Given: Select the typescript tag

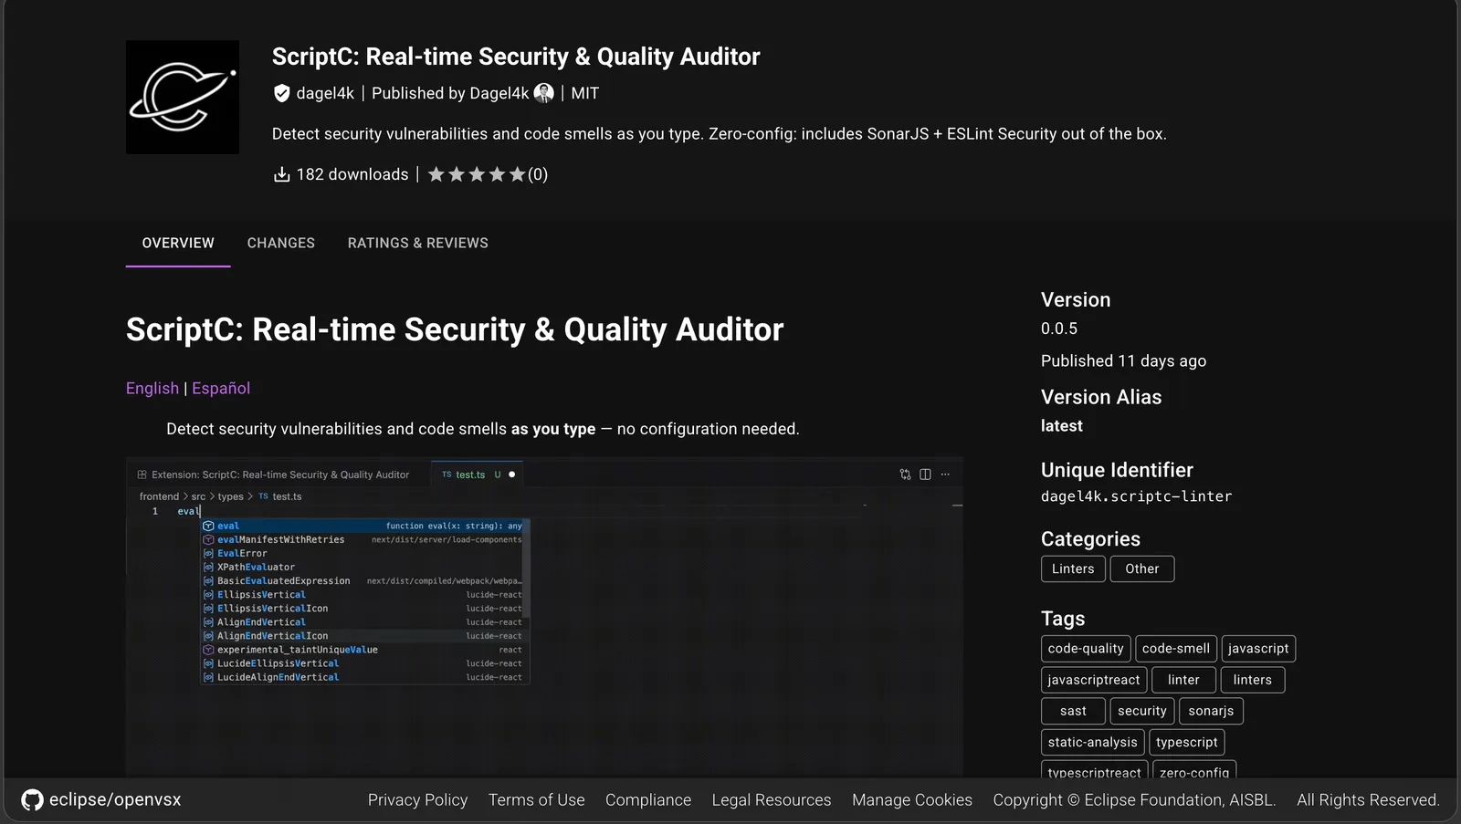Looking at the screenshot, I should [x=1187, y=742].
